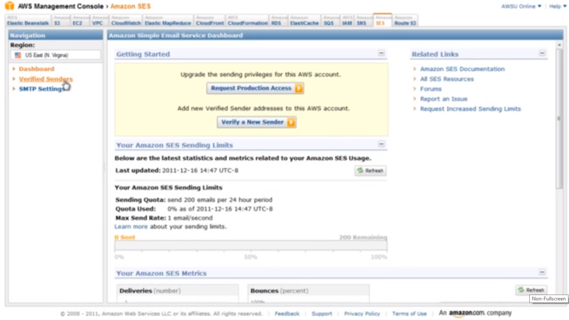Click the arrow bullet beside Forums
Viewport: 569px width, 320px height.
(415, 88)
